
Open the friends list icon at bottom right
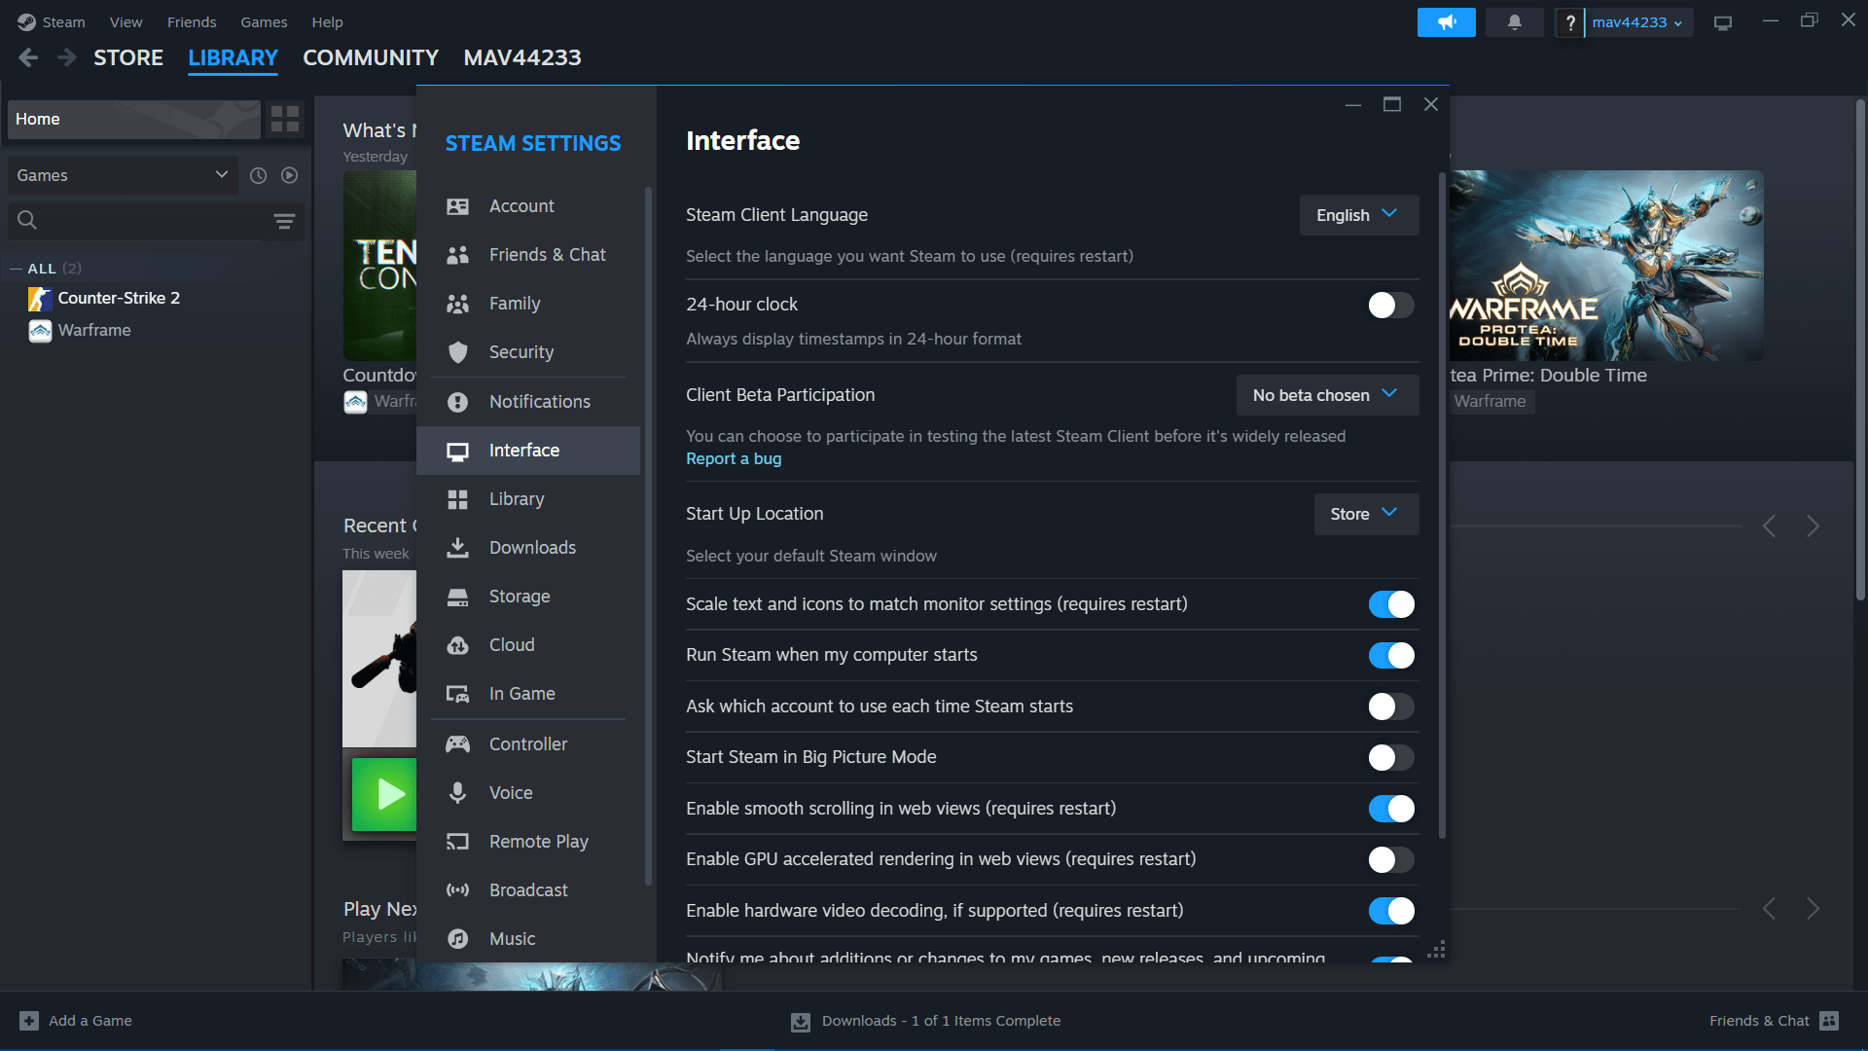pos(1829,1021)
